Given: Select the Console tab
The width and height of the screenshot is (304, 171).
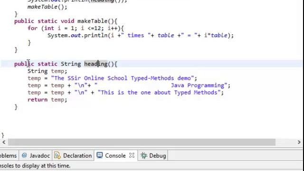Looking at the screenshot, I should [x=116, y=155].
